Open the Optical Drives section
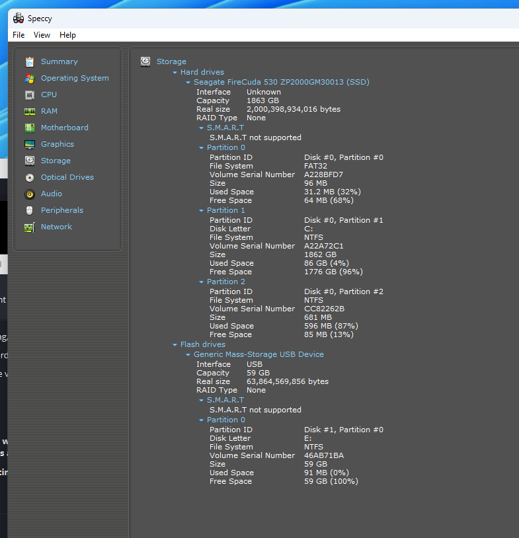This screenshot has width=519, height=538. (67, 176)
